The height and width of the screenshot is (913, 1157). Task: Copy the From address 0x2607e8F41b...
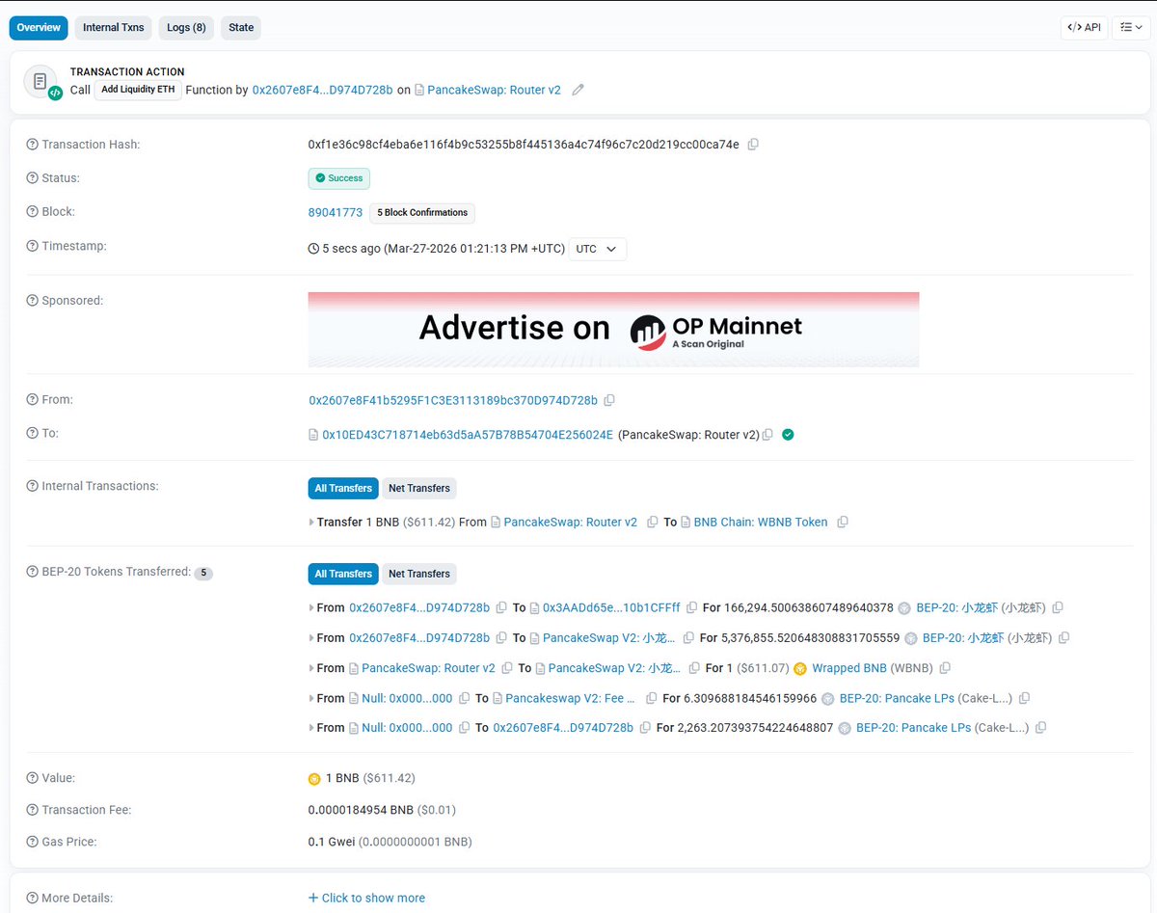(609, 400)
